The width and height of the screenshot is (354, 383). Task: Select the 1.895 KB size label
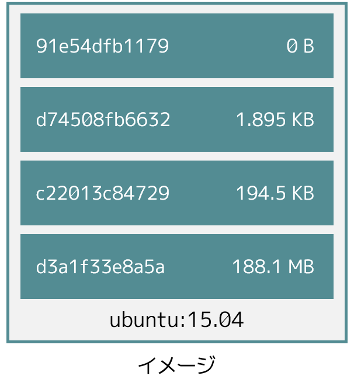pos(275,120)
